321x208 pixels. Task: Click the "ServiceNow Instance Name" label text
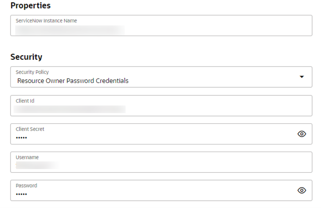click(x=46, y=20)
